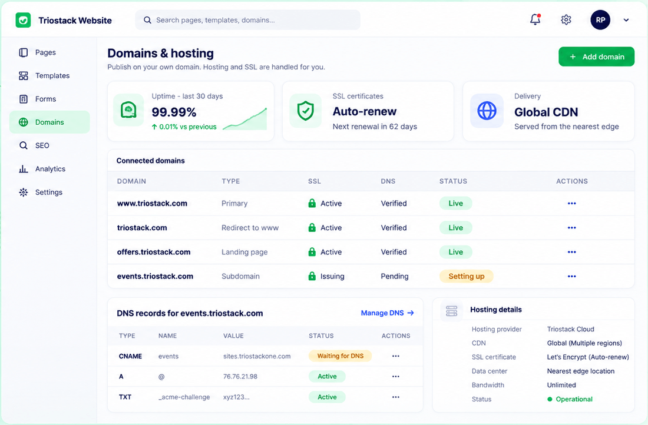
Task: Click the 99.99% uptime value
Action: 174,112
